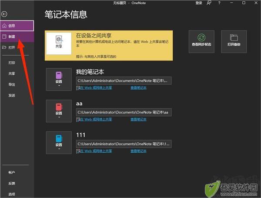Click the 在设备之间共享 heading
The height and width of the screenshot is (198, 261).
click(x=94, y=36)
